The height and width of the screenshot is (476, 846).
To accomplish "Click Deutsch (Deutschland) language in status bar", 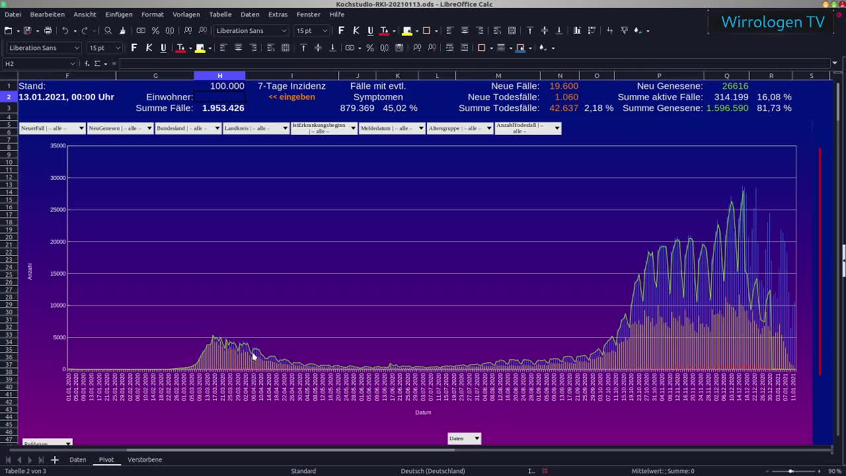I will point(433,471).
